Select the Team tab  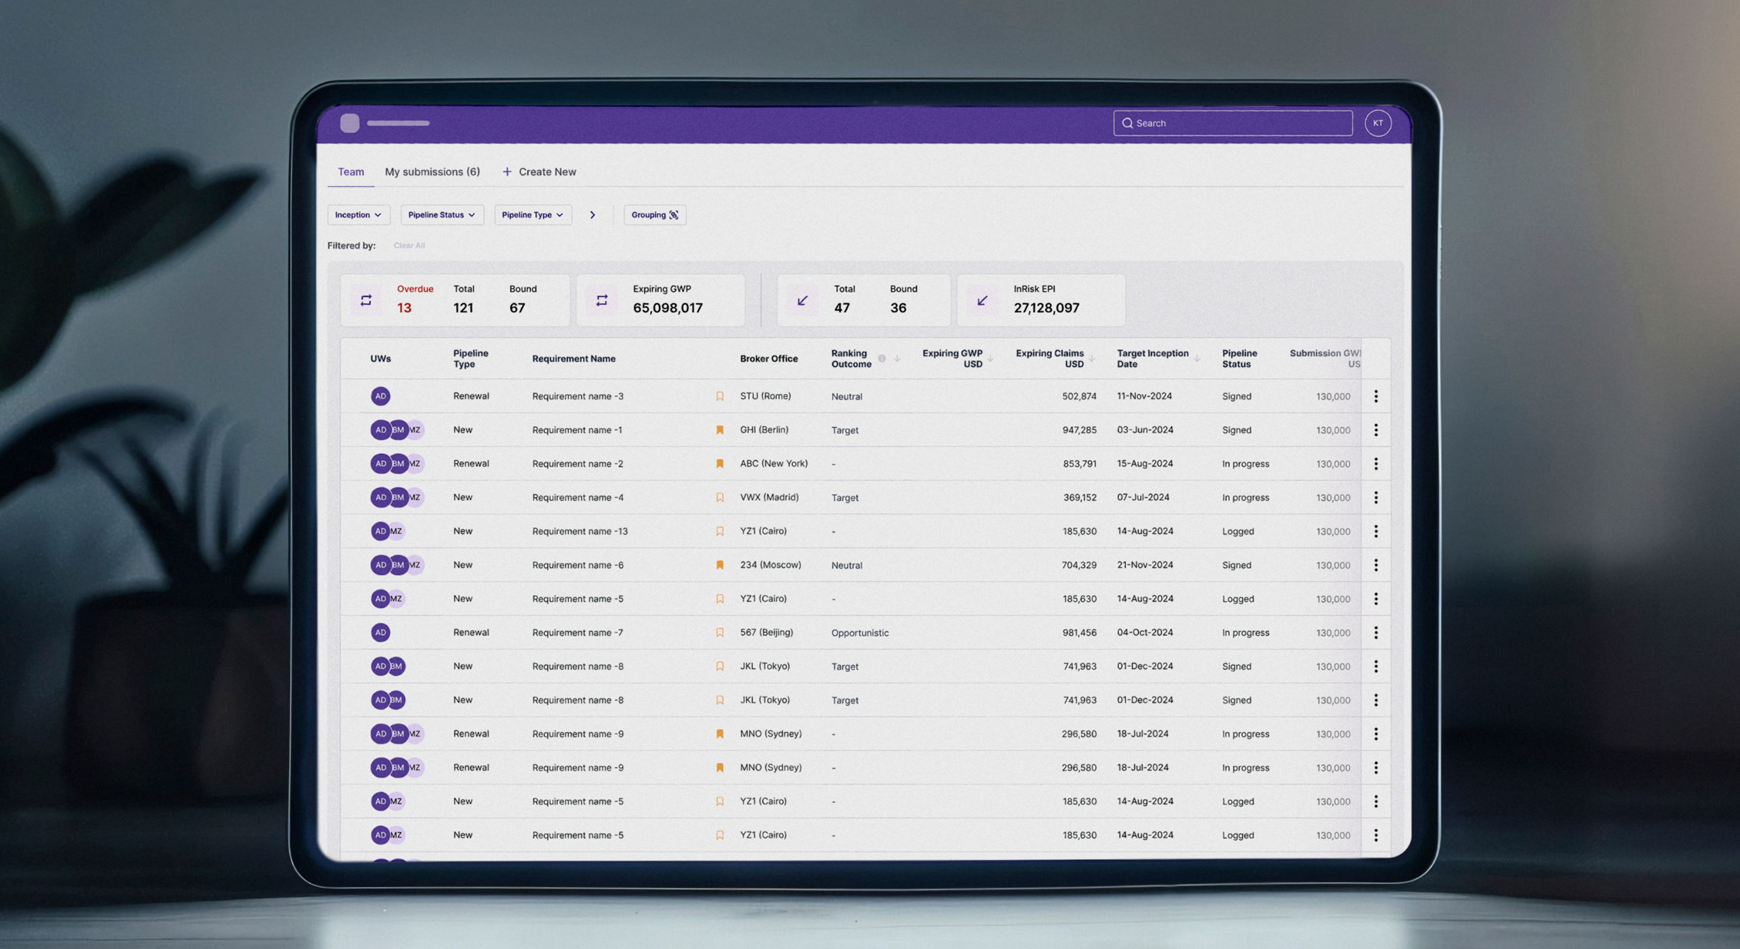point(350,171)
